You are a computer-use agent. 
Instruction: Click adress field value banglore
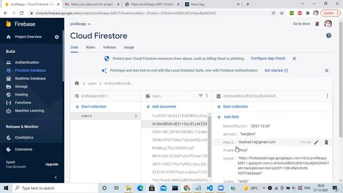point(248,134)
